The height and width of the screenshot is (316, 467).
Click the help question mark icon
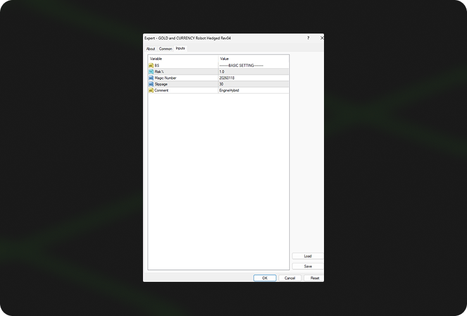click(308, 38)
